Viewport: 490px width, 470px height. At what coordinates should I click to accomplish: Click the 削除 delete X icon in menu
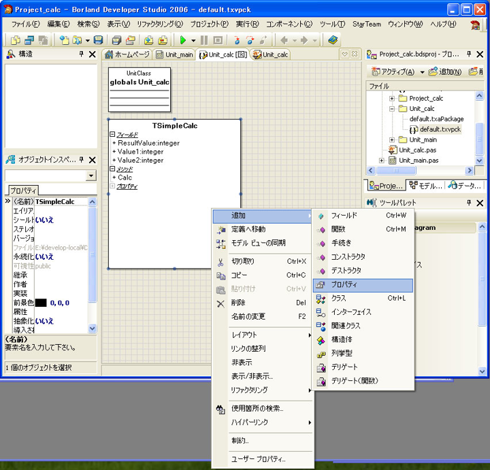[220, 303]
